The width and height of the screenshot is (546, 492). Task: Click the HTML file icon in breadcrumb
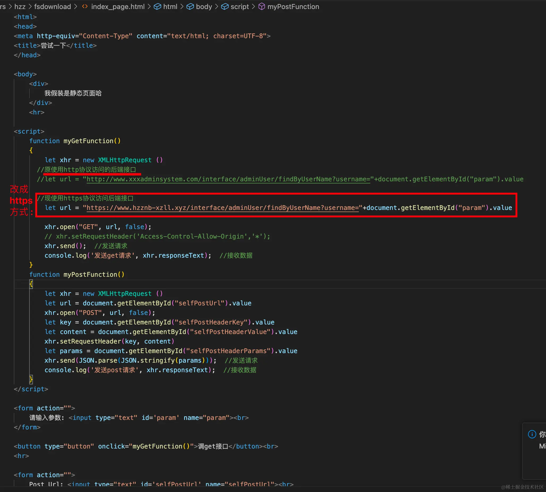85,6
